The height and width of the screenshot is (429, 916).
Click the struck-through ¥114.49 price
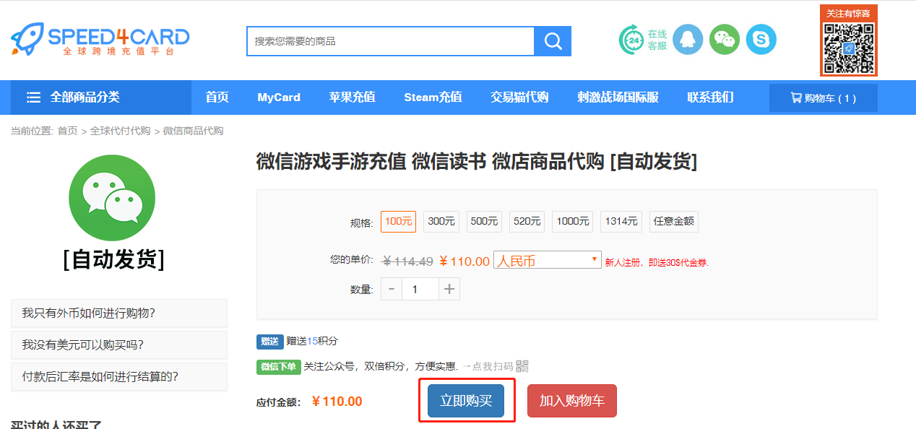coord(408,261)
